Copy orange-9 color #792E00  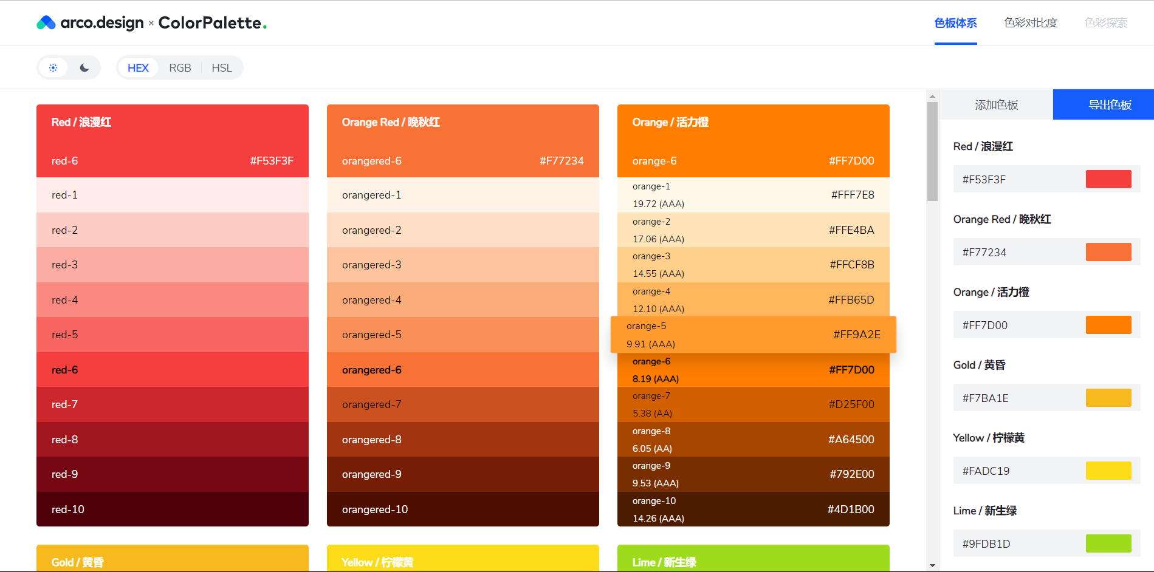point(754,474)
